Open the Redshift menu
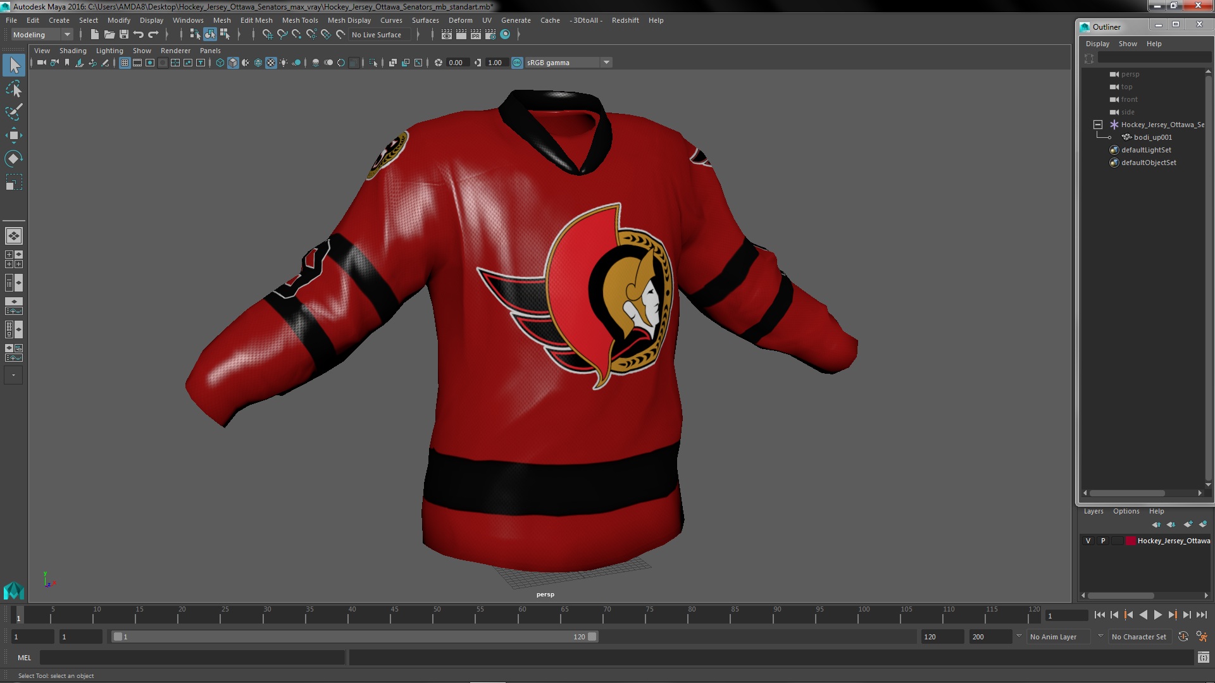The height and width of the screenshot is (683, 1215). click(x=625, y=20)
